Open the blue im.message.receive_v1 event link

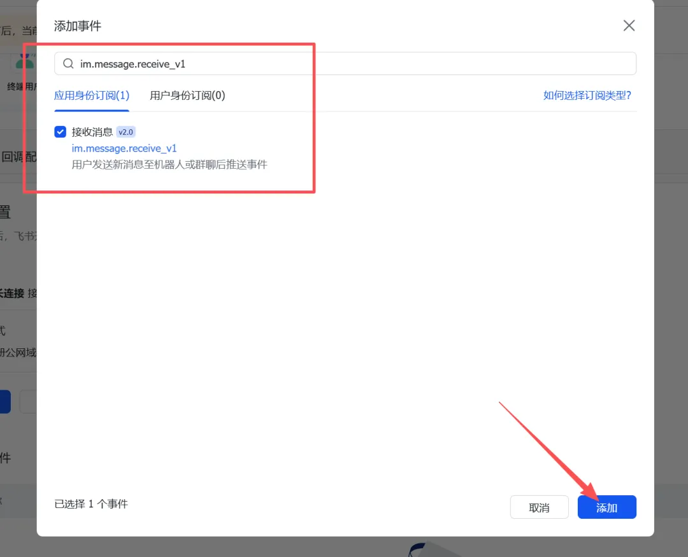click(124, 149)
